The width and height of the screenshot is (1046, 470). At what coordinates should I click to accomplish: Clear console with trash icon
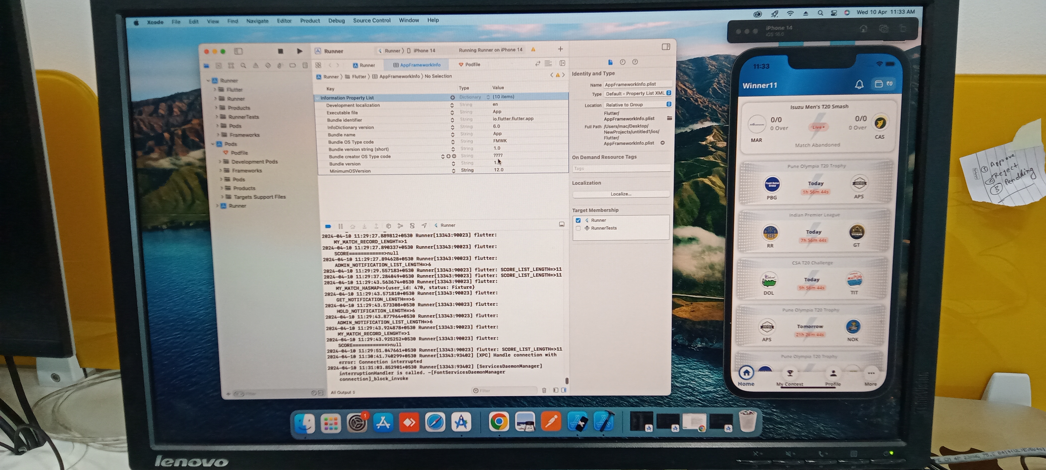(544, 390)
